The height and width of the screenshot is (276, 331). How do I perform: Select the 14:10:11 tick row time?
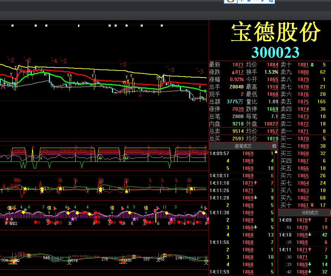[219, 176]
